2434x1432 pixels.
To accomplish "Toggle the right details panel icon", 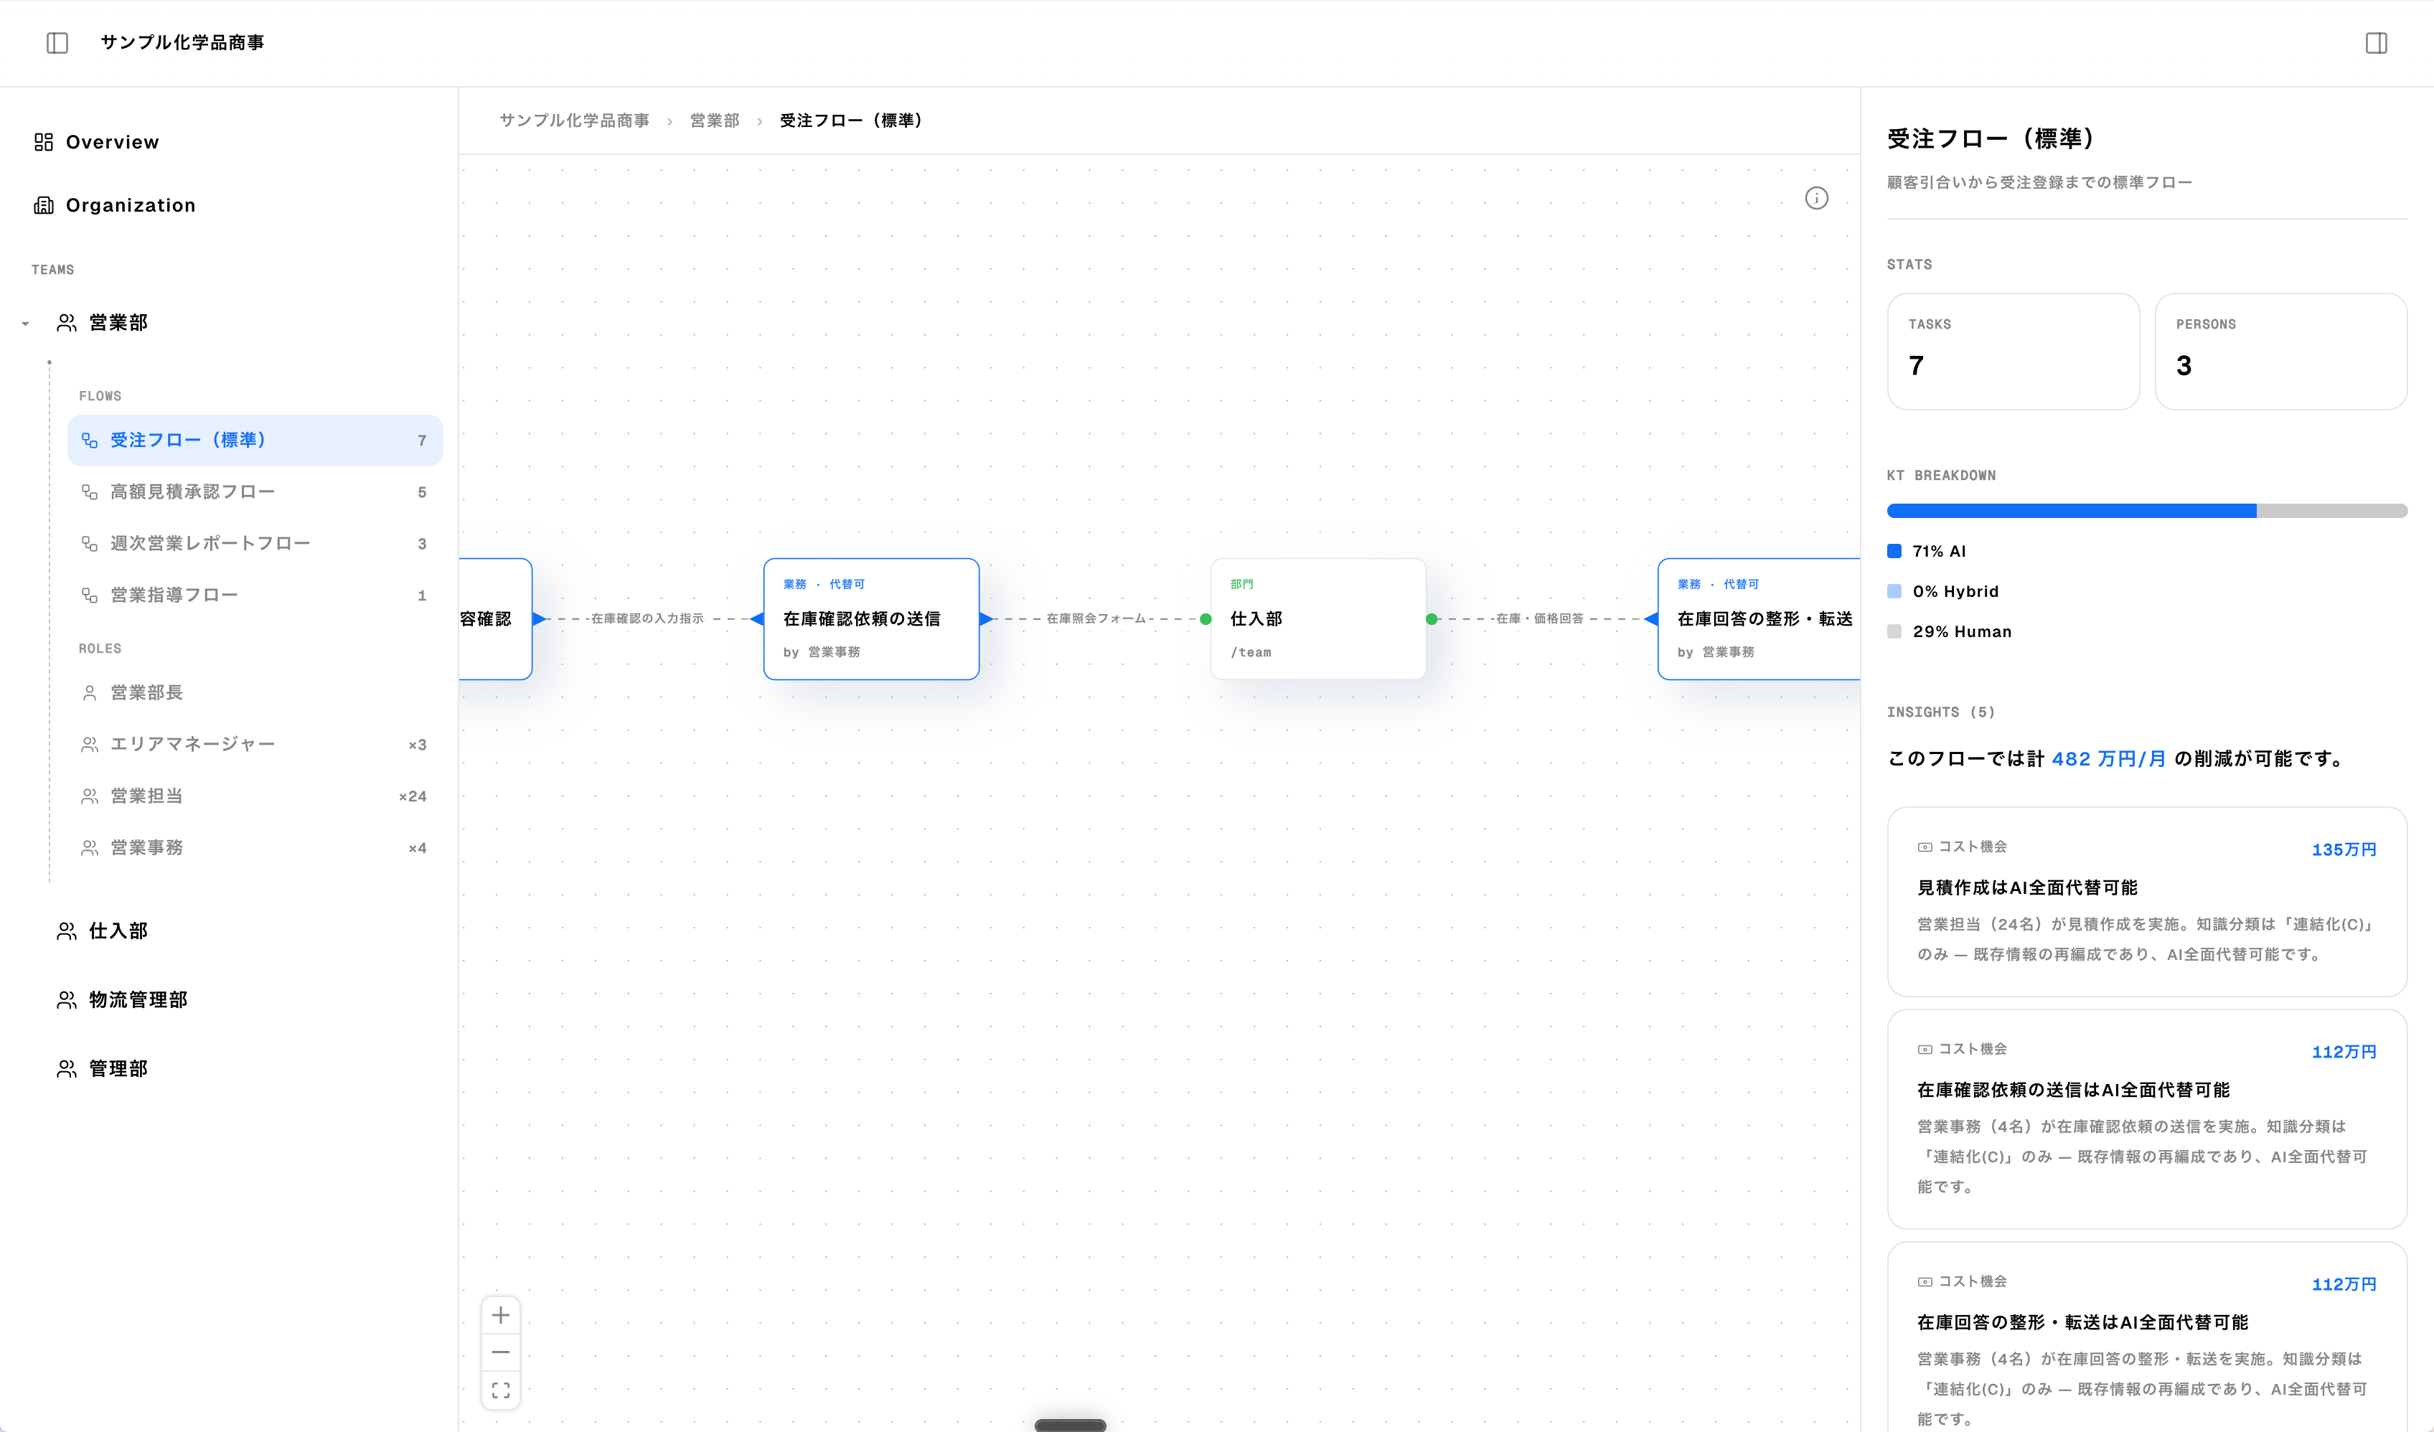I will point(2376,42).
